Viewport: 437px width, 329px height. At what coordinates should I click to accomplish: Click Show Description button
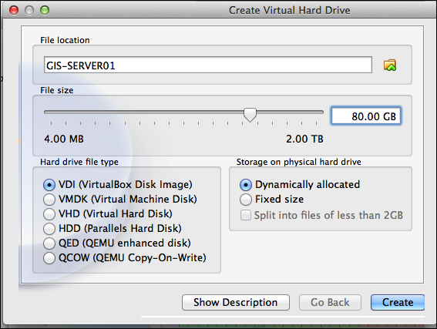tap(236, 302)
